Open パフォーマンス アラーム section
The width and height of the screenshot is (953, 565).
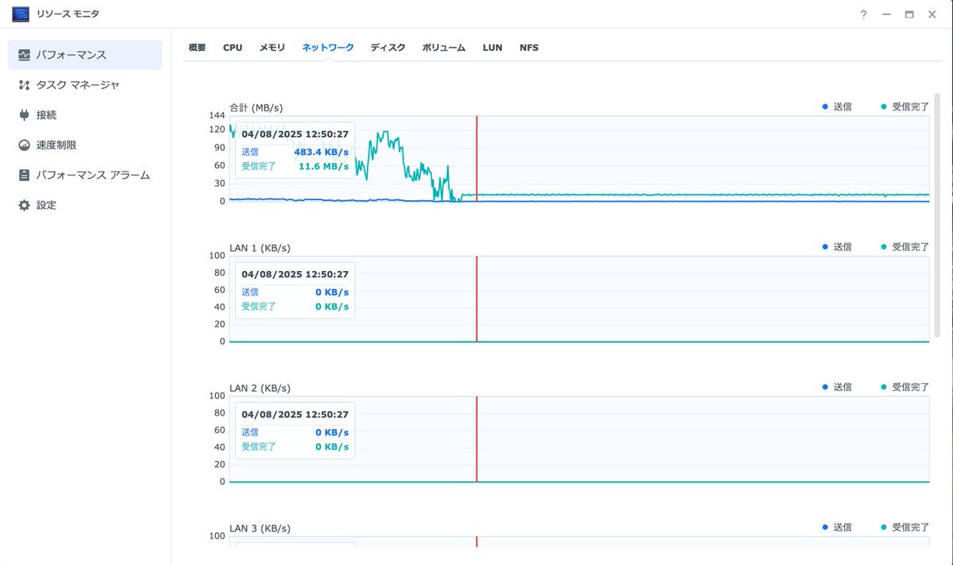85,175
